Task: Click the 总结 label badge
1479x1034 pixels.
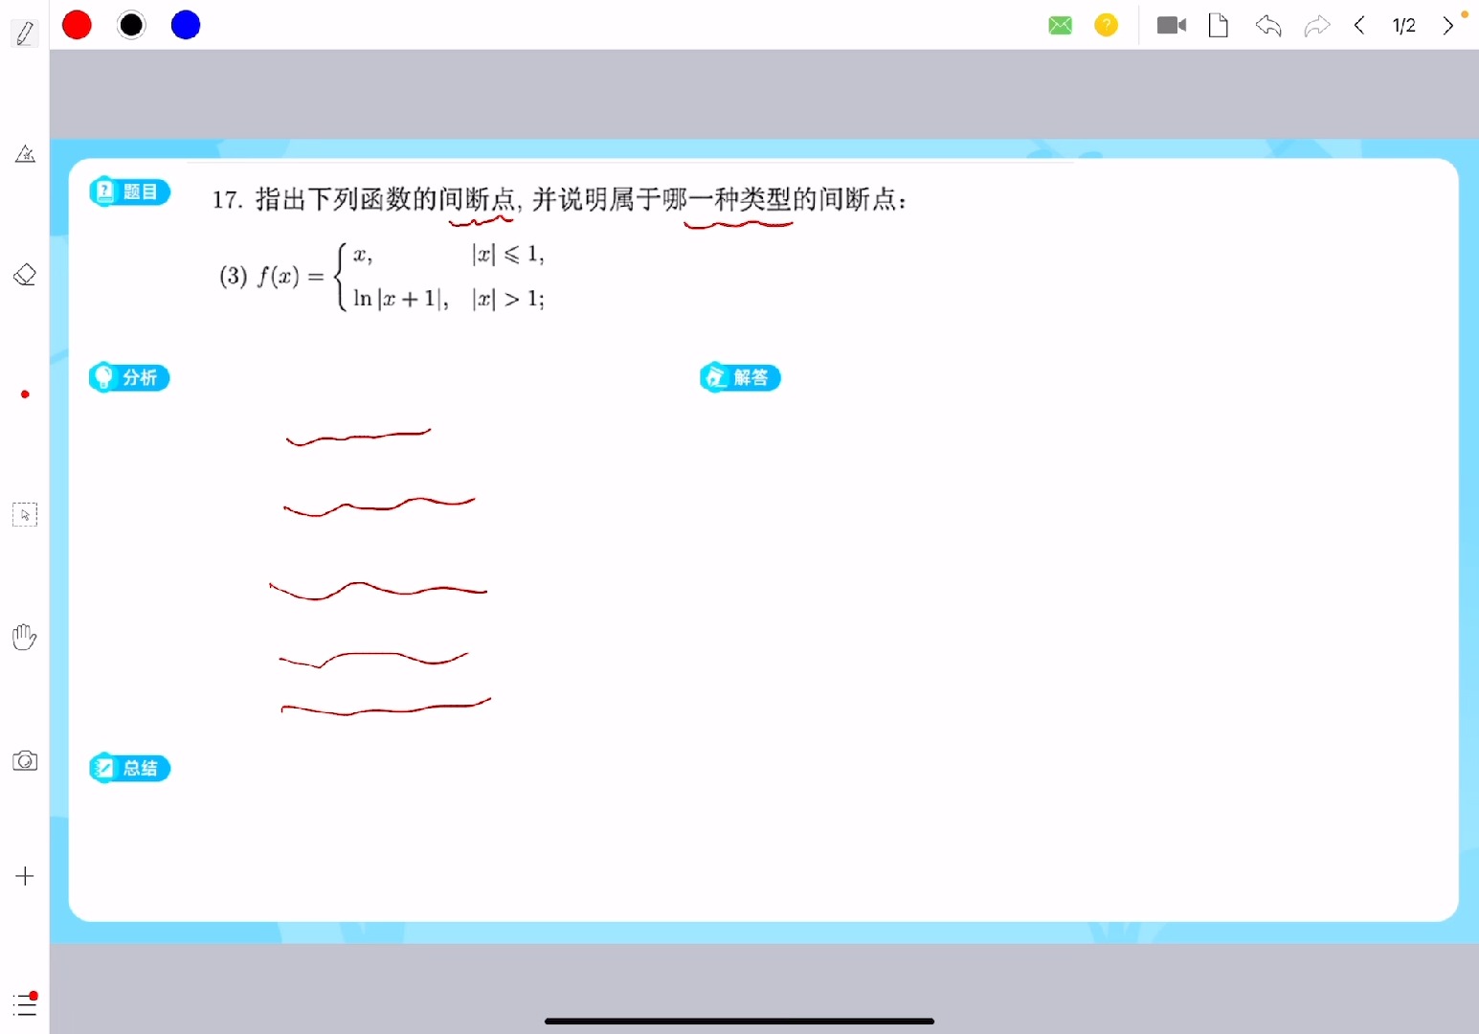Action: 130,768
